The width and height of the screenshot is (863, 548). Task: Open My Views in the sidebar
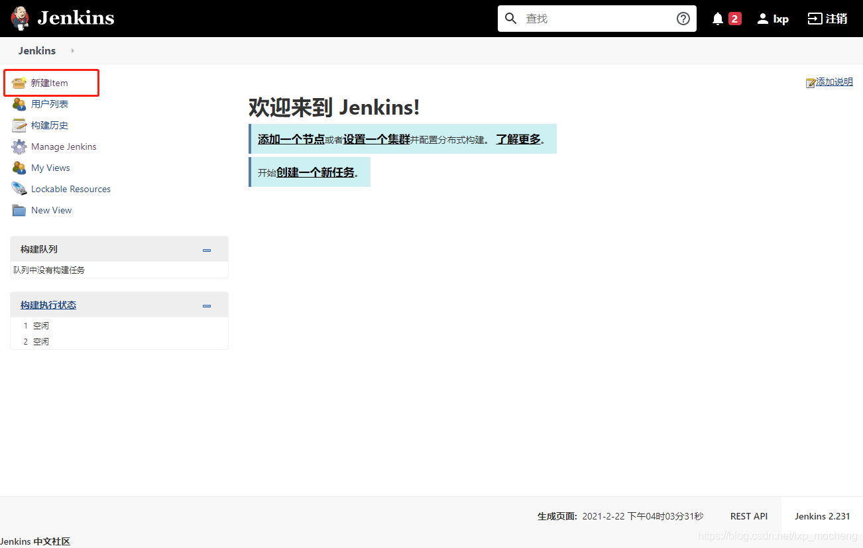[x=50, y=168]
